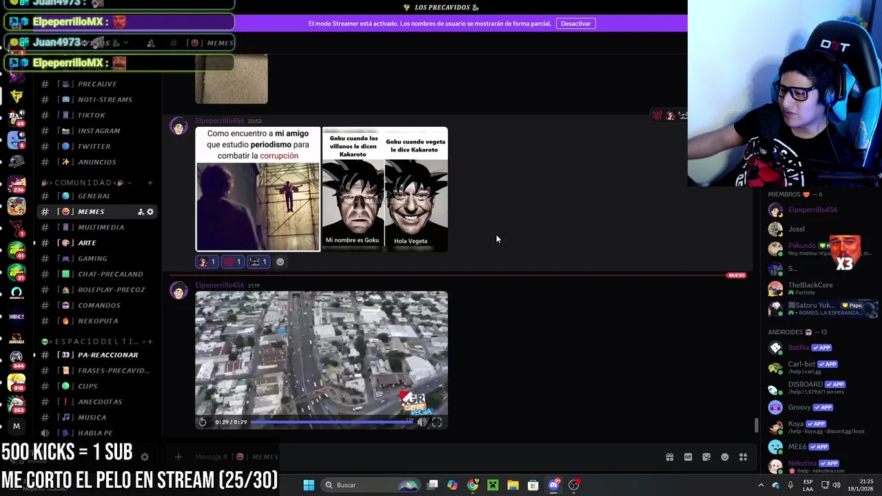This screenshot has width=882, height=496.
Task: Open the apps icon in message bar
Action: pos(743,457)
